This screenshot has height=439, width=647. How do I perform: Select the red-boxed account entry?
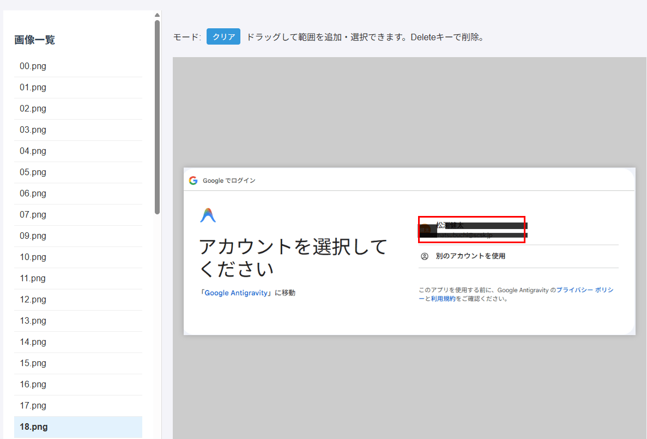click(471, 230)
